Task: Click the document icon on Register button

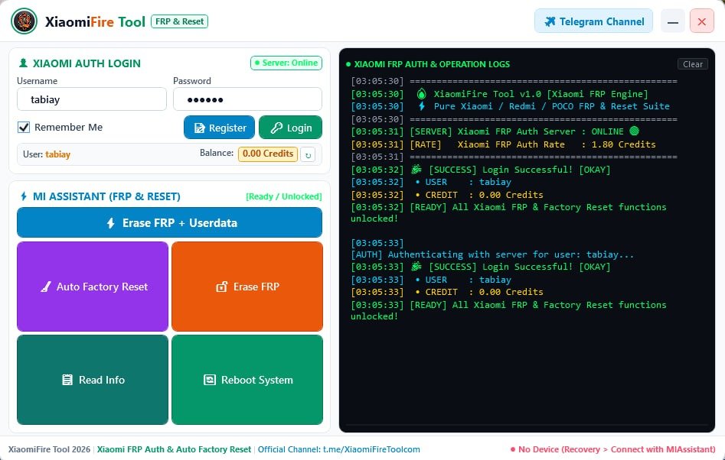Action: pyautogui.click(x=199, y=128)
